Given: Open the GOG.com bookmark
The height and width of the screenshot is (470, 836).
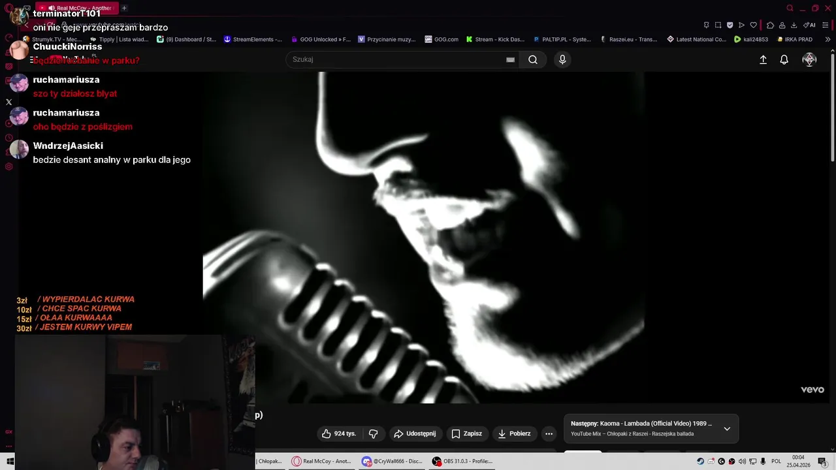Looking at the screenshot, I should (442, 39).
